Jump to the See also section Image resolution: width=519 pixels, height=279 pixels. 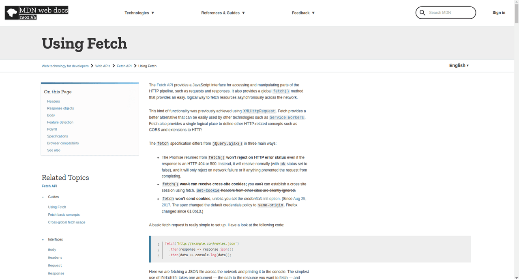tap(54, 150)
